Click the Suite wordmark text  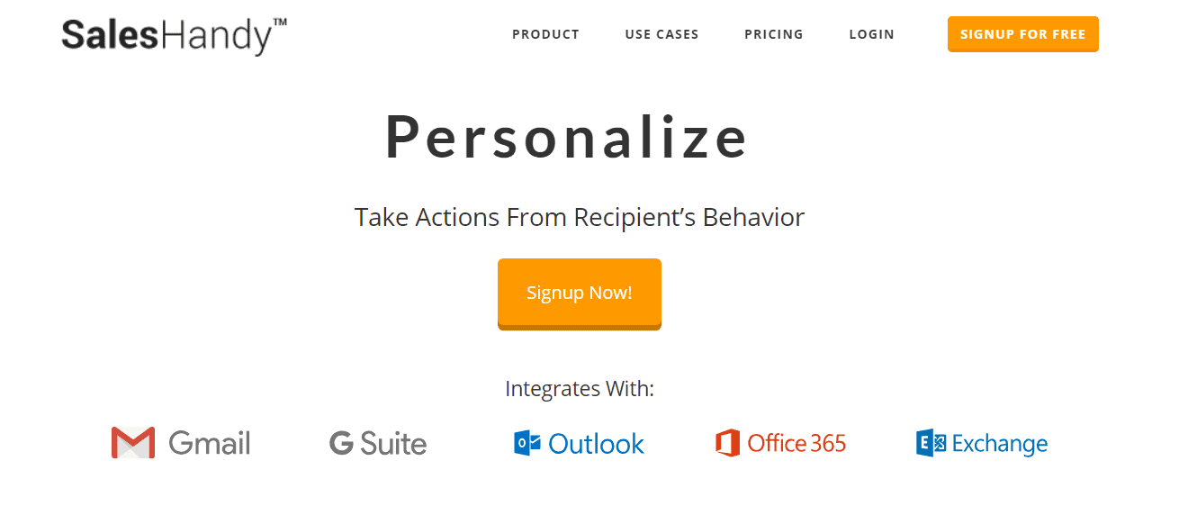393,443
